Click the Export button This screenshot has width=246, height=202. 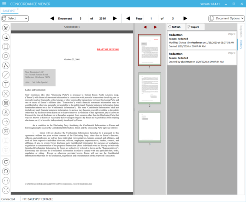coord(195,27)
